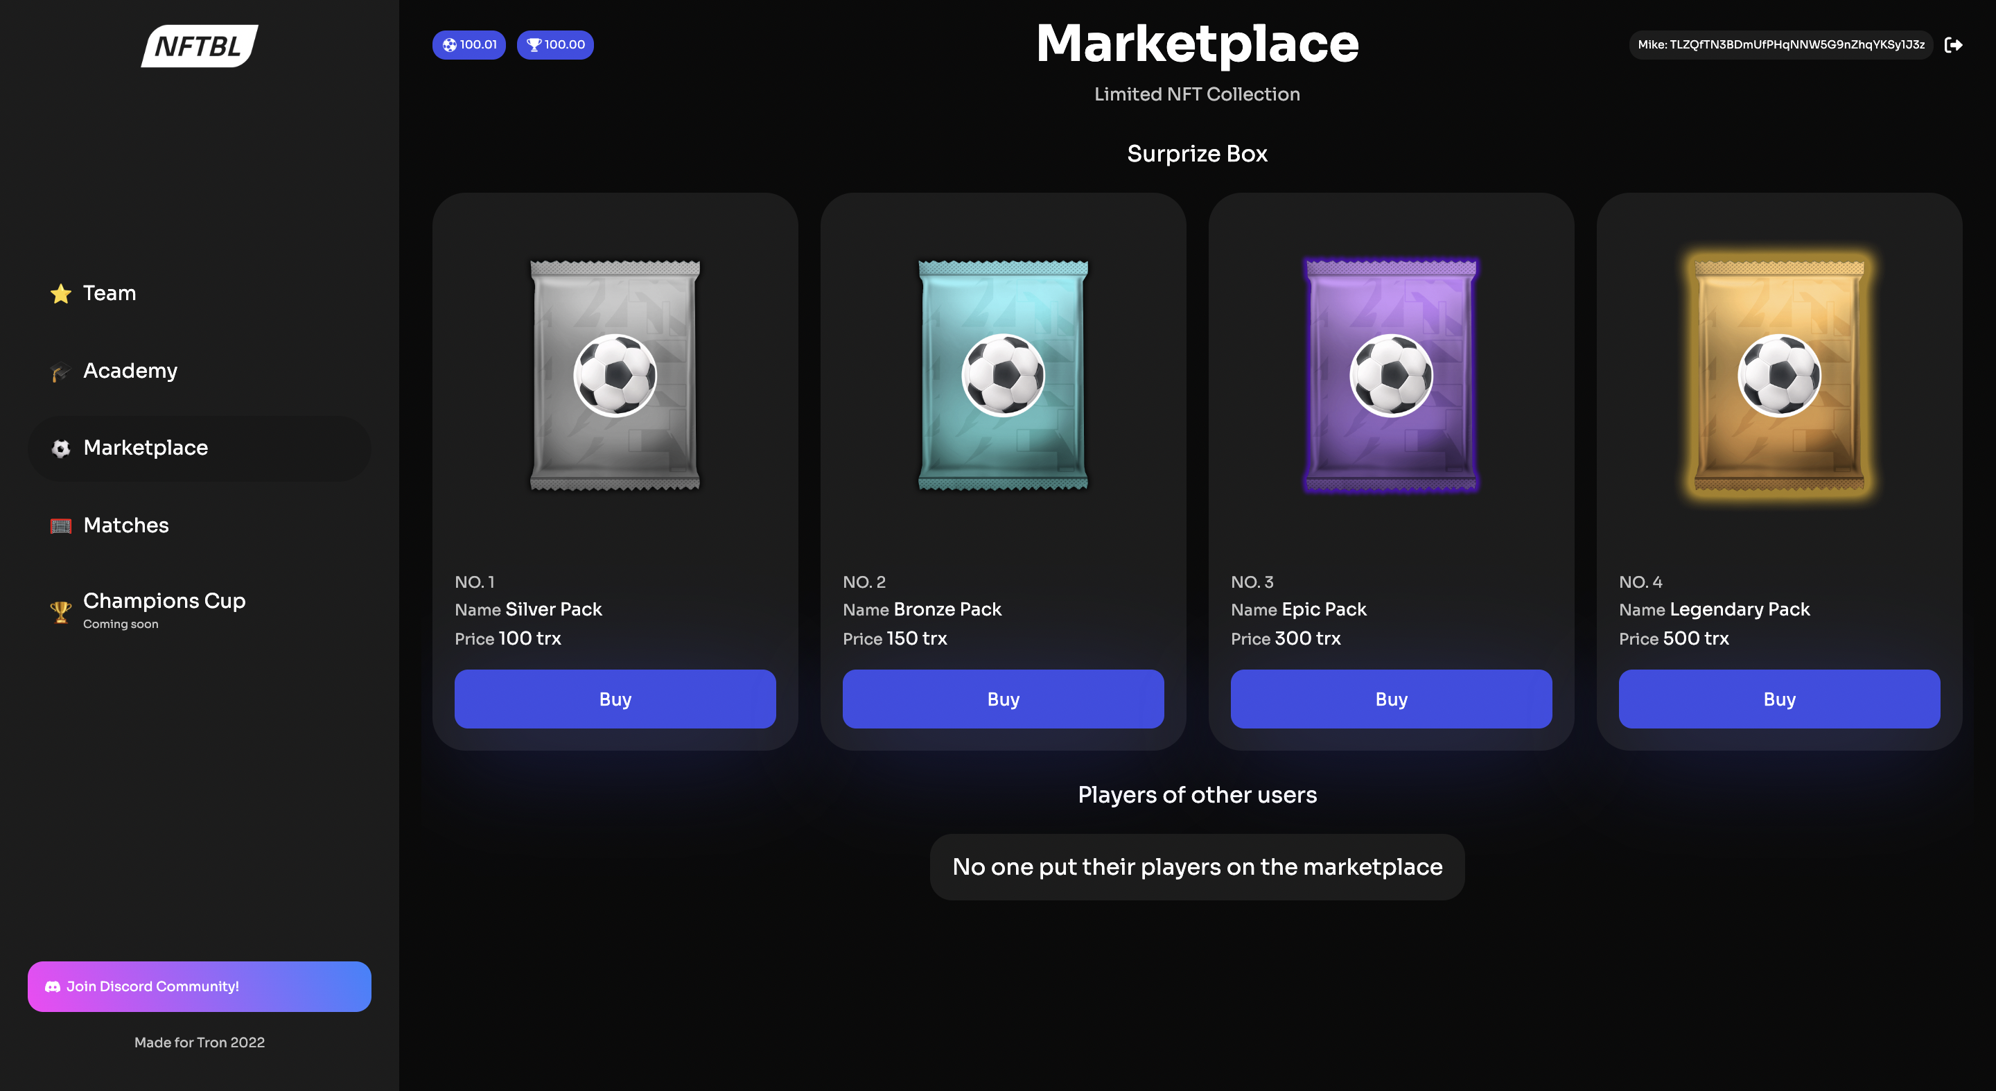Open Matches using the goal net icon
This screenshot has width=1996, height=1091.
click(60, 525)
